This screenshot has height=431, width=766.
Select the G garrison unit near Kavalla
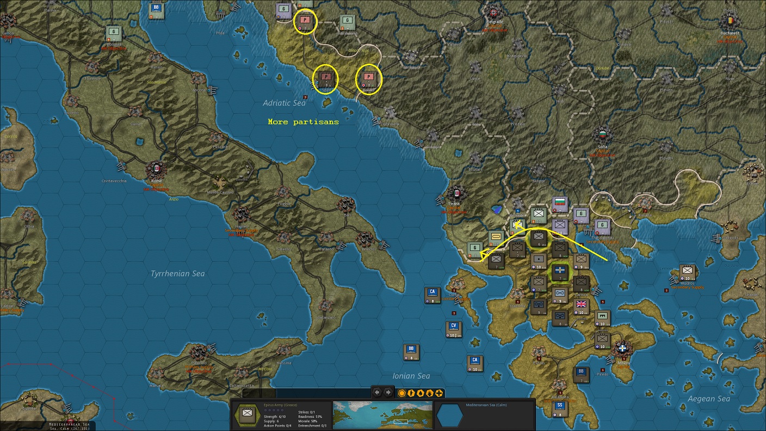602,227
